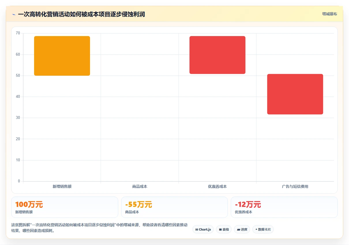Image resolution: width=349 pixels, height=245 pixels.
Task: Click the y-axis value 30
Action: point(18,118)
